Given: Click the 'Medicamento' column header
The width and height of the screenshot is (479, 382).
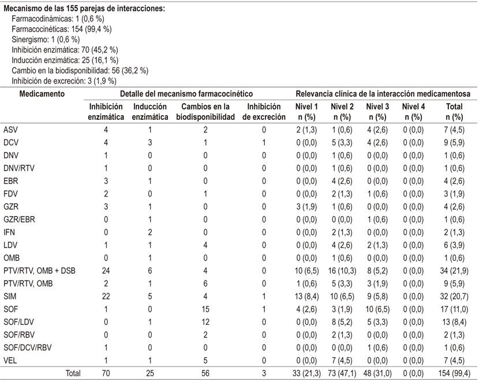Looking at the screenshot, I should (x=40, y=93).
